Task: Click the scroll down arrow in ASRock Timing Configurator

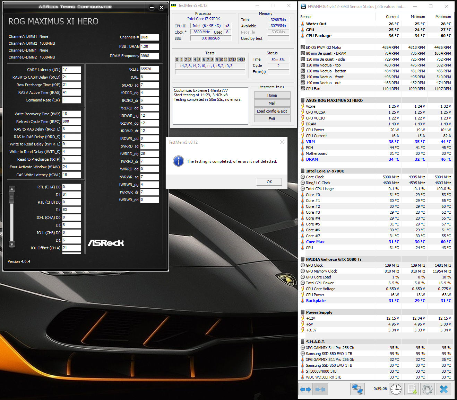Action: coord(12,244)
